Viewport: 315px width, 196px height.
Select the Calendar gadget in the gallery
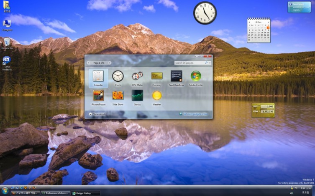98,78
